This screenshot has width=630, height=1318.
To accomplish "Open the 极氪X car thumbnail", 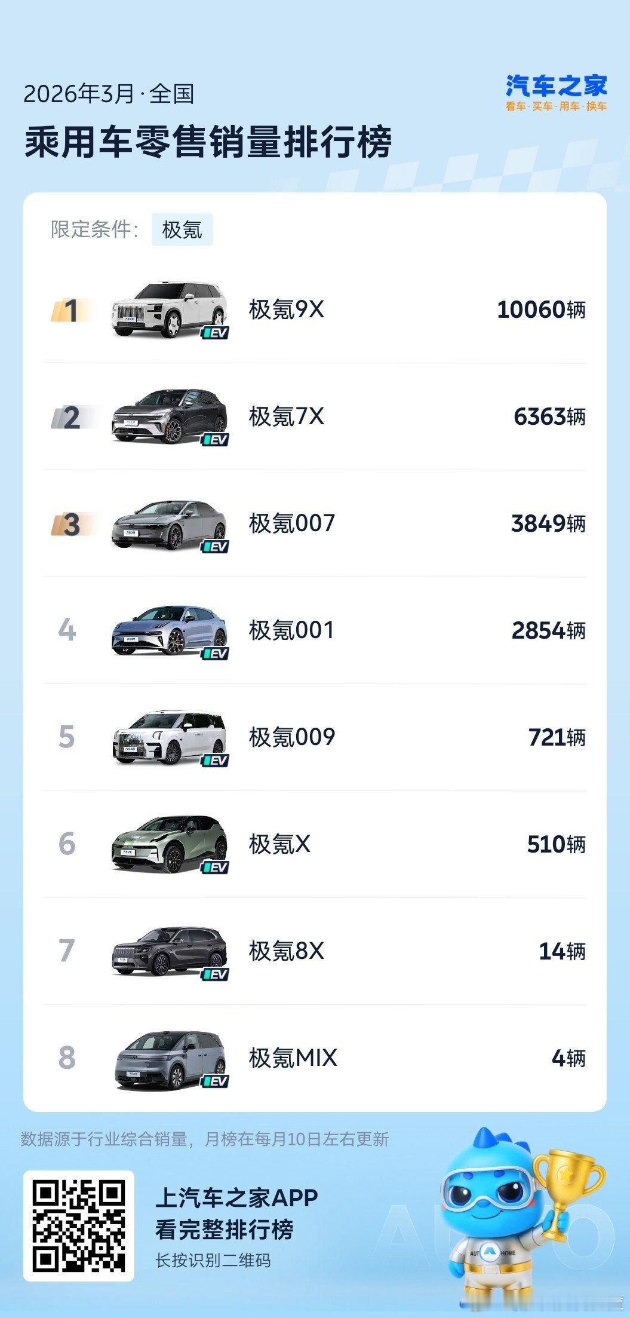I will coord(170,844).
